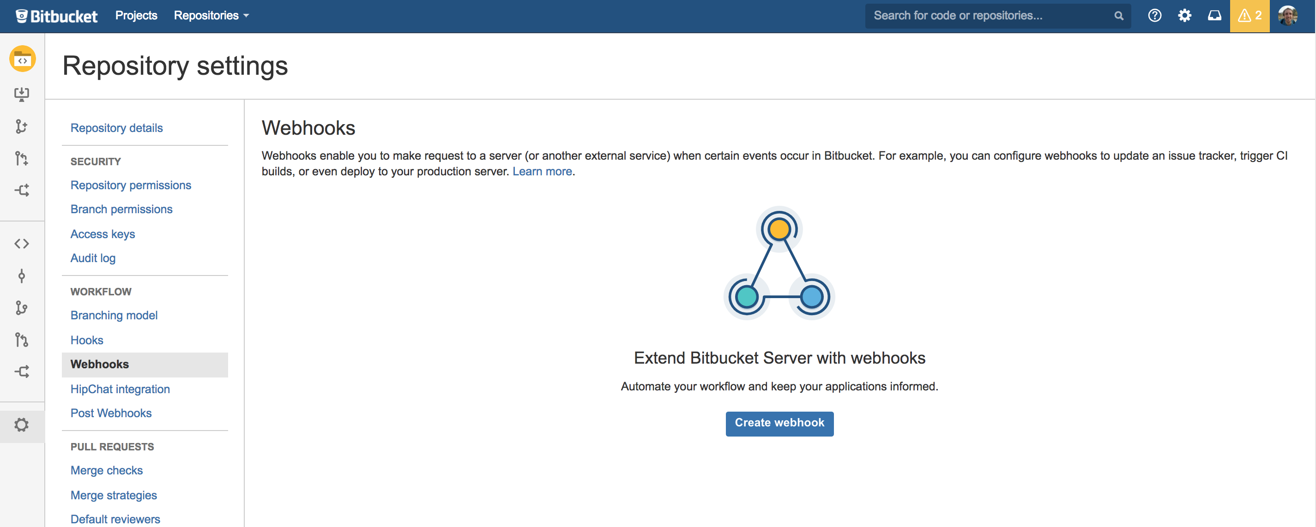Click the source control icon in sidebar

click(x=23, y=243)
